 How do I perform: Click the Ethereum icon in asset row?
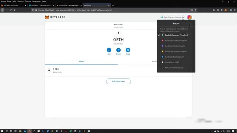[x=49, y=71]
